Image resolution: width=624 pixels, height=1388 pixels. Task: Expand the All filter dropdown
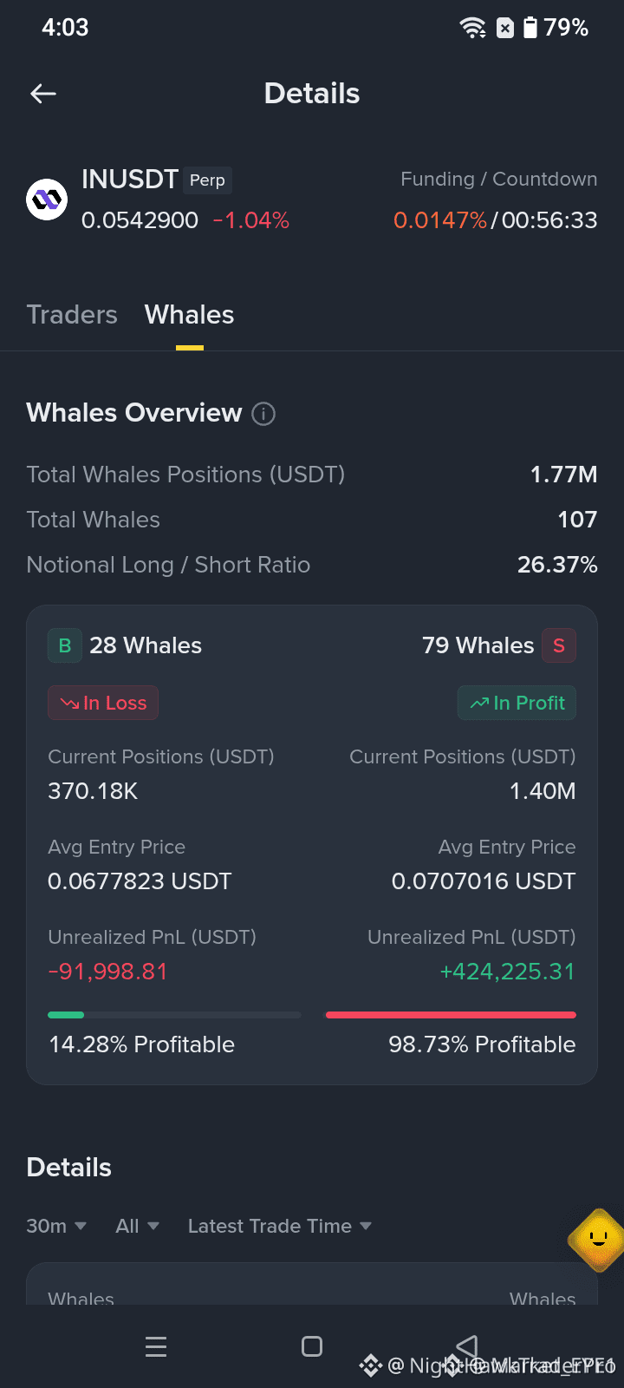137,1226
